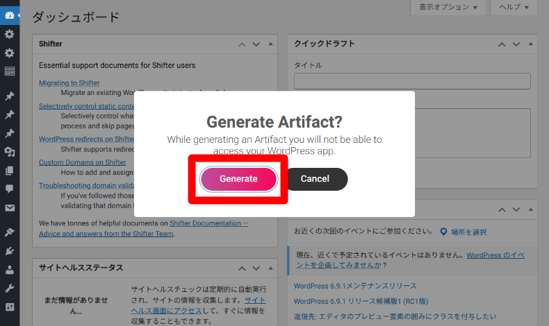The height and width of the screenshot is (326, 549).
Task: Click the まだ情報がありません status text
Action: point(76,305)
